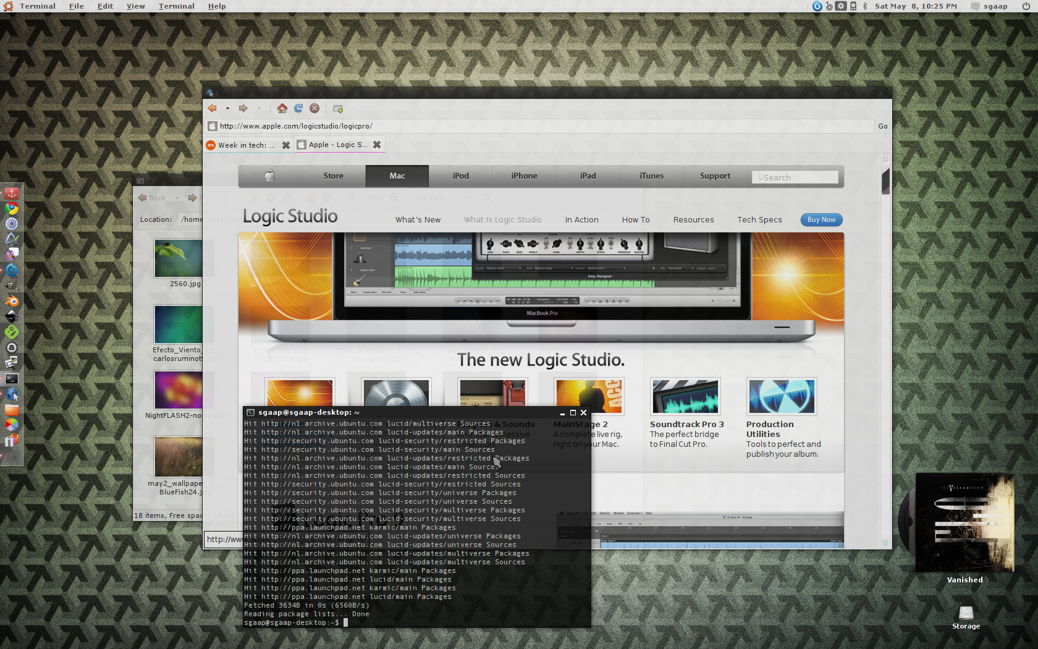Open the sgaap user status menu

989,6
